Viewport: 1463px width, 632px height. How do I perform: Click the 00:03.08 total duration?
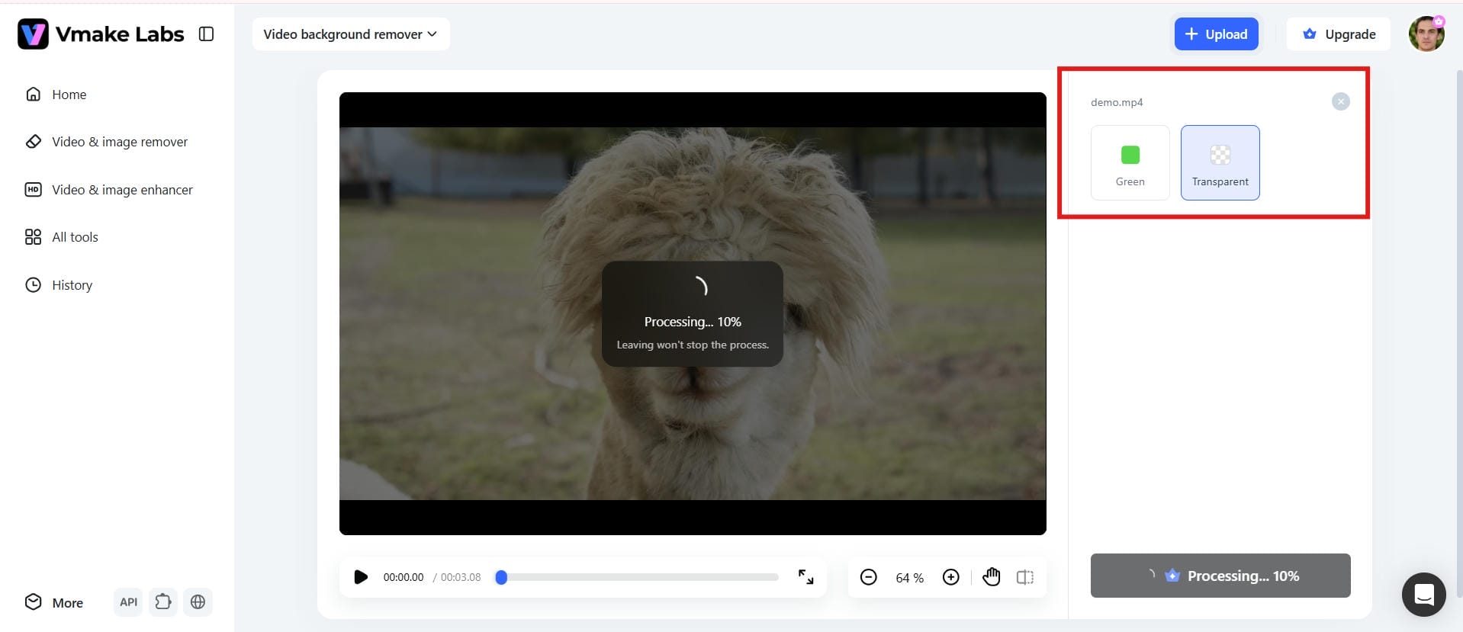tap(461, 577)
